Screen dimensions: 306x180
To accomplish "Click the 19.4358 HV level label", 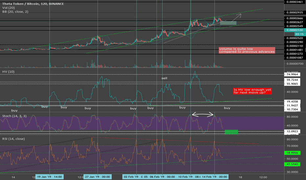I will click(292, 101).
